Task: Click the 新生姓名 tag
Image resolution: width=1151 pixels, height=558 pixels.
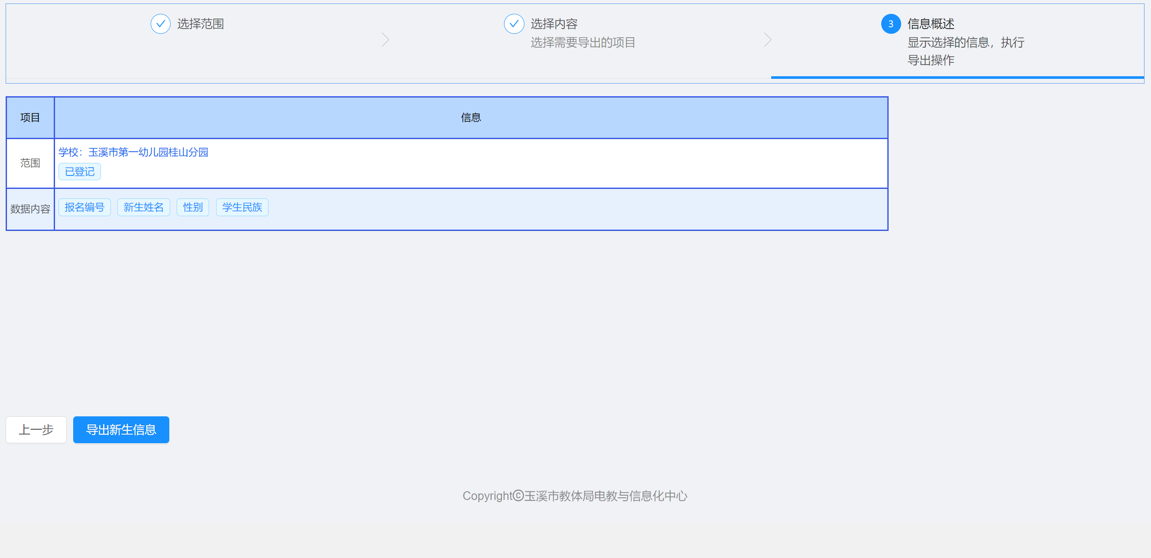Action: [x=143, y=208]
